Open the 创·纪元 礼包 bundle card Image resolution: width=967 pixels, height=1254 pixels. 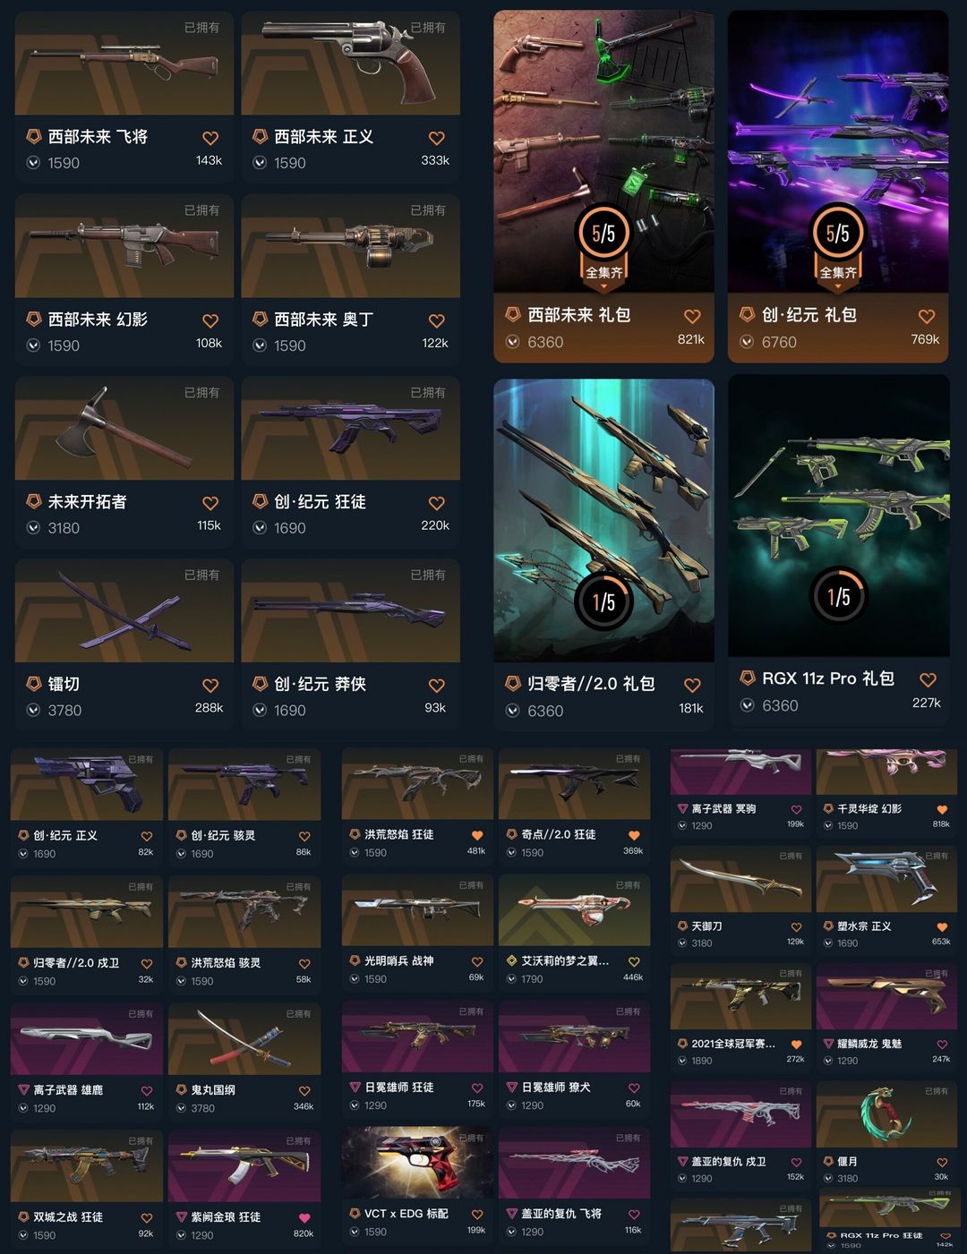coord(838,186)
